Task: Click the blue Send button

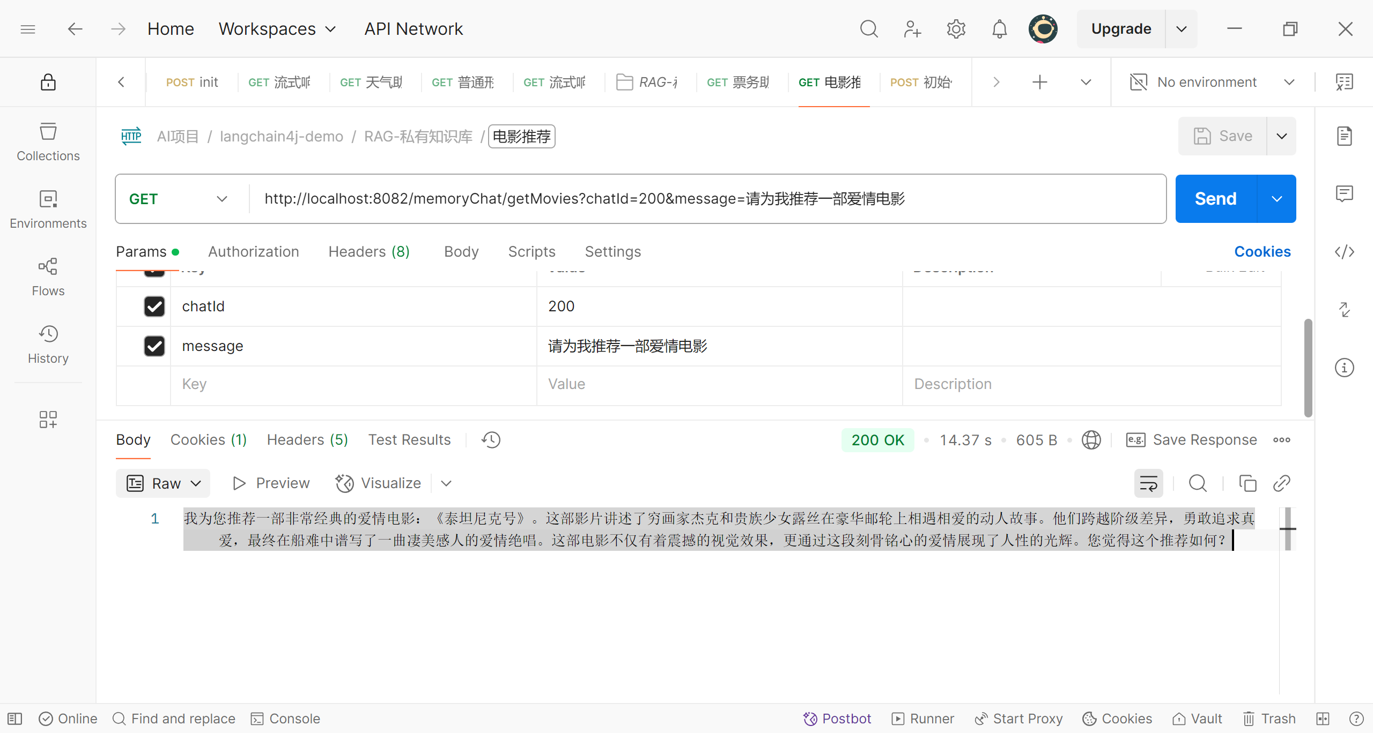Action: coord(1215,199)
